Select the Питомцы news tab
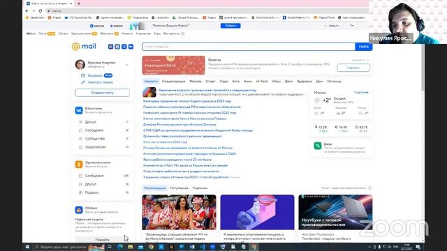Image resolution: width=447 pixels, height=251 pixels. [x=334, y=82]
